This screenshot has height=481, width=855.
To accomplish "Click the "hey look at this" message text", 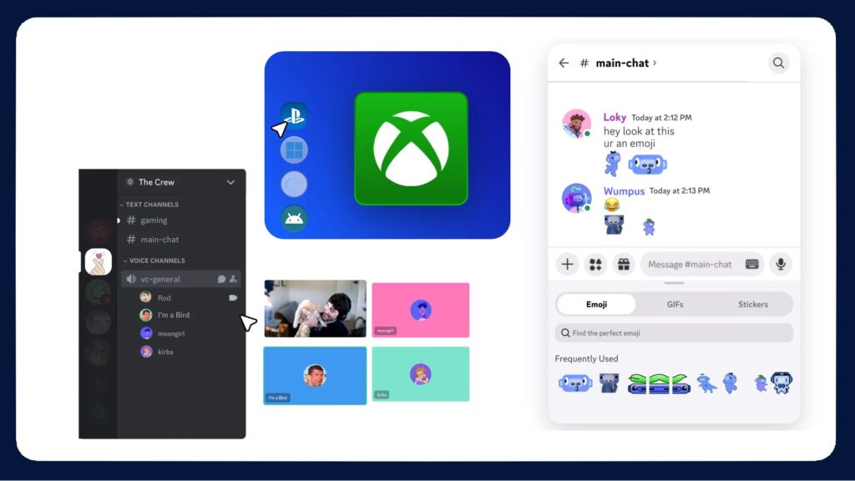I will 639,131.
